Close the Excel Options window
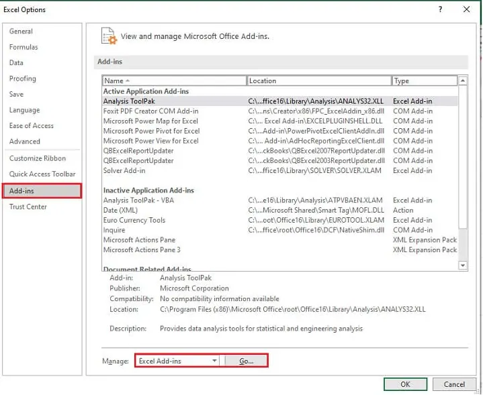 coord(466,9)
